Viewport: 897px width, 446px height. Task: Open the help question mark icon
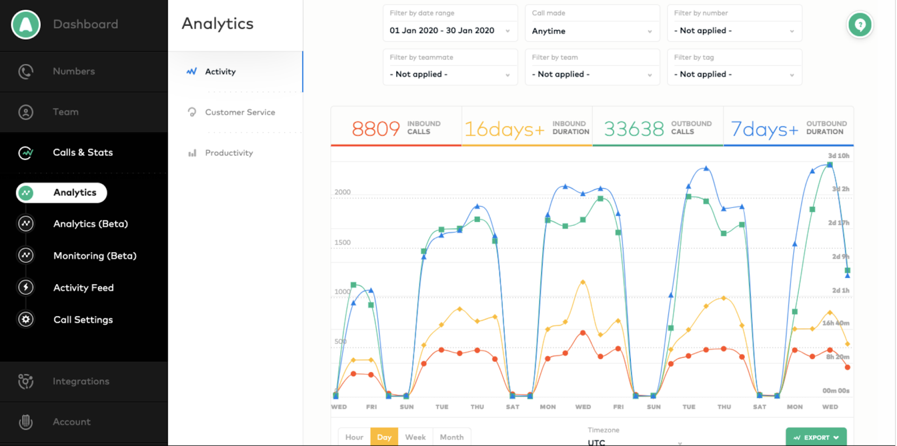tap(860, 25)
